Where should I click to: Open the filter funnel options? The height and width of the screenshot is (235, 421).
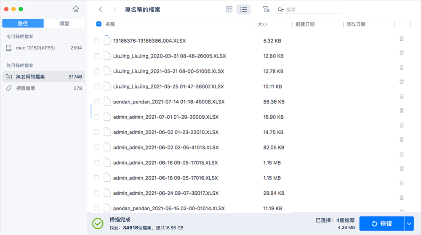pyautogui.click(x=266, y=9)
